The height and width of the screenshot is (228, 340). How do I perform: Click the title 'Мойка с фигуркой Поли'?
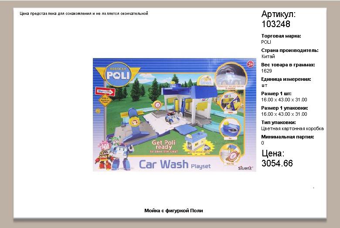[x=173, y=211]
